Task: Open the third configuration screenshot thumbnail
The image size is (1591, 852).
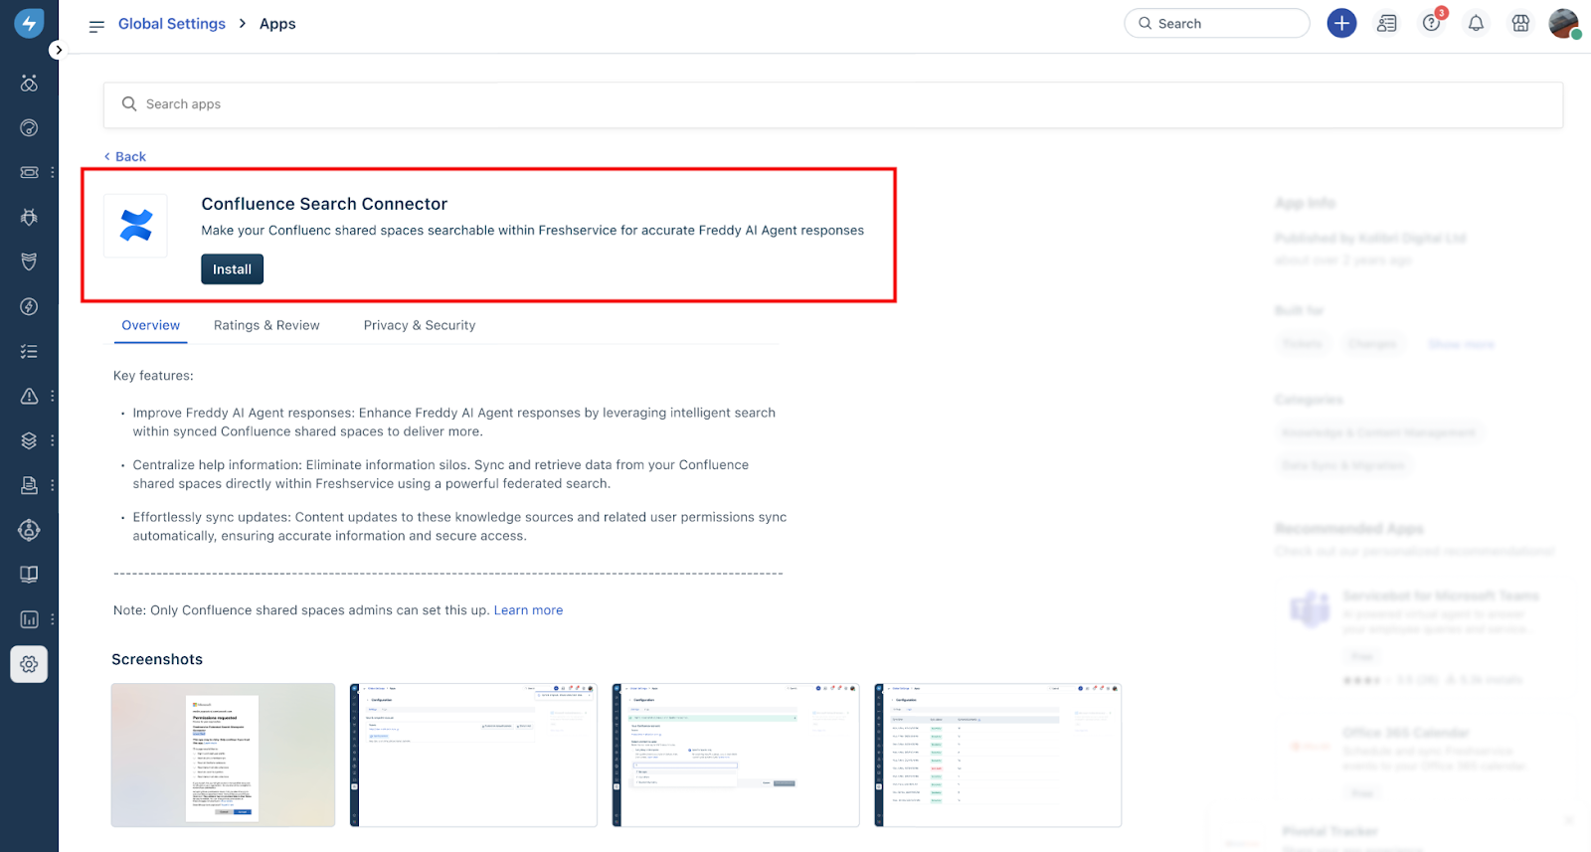Action: pyautogui.click(x=736, y=755)
